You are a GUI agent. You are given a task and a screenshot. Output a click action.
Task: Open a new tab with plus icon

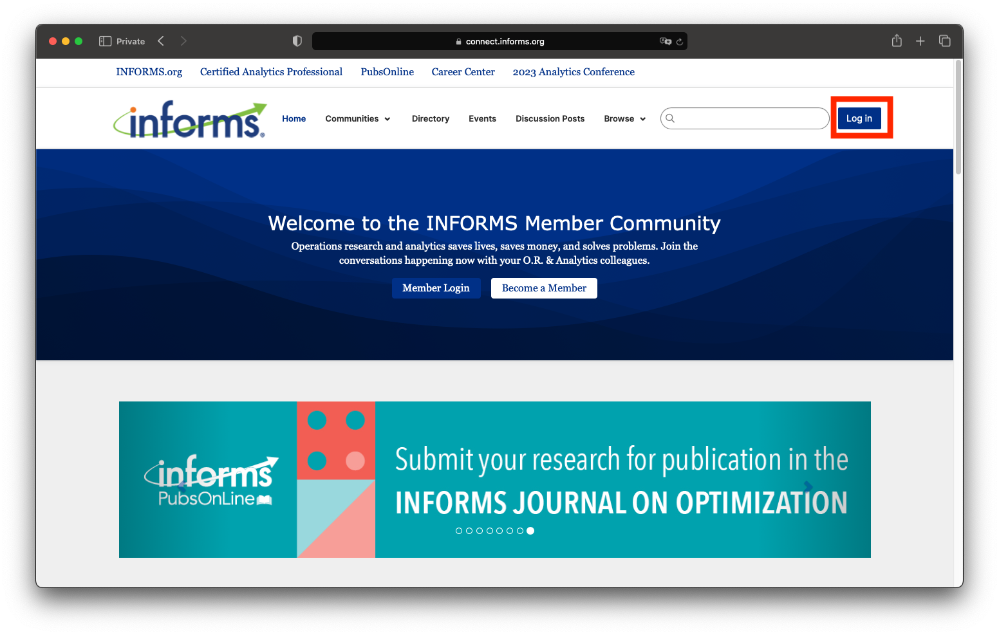pyautogui.click(x=920, y=41)
